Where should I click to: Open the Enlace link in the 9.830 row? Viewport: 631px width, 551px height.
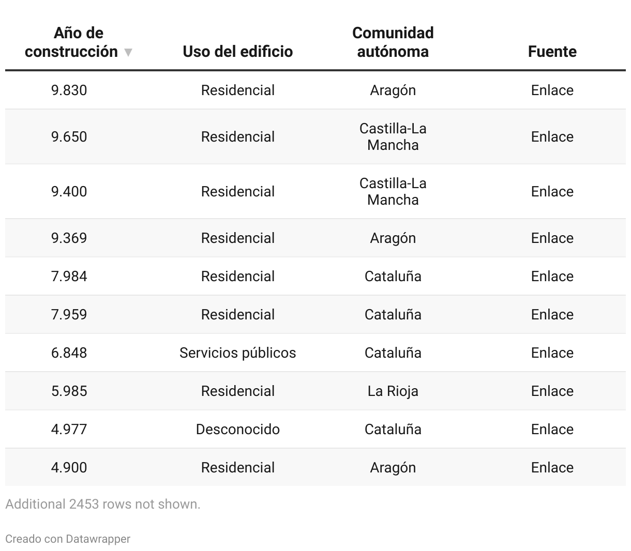(x=552, y=90)
